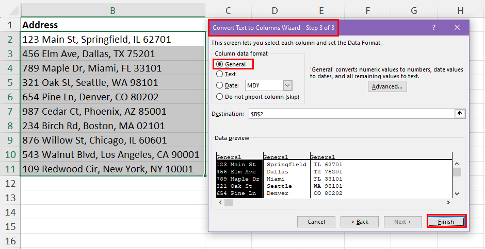Select the Date data format option
This screenshot has width=485, height=249.
(220, 85)
